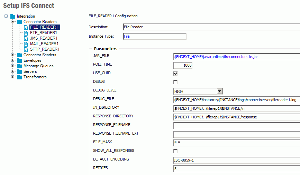This screenshot has height=175, width=300.
Task: Click the SFTP_READER1 document icon
Action: (26, 49)
